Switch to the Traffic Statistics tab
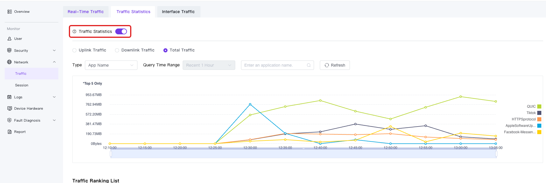 [133, 12]
